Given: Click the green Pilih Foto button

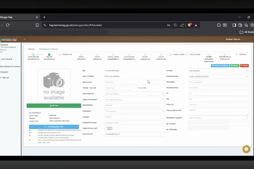Looking at the screenshot, I should pyautogui.click(x=54, y=106).
